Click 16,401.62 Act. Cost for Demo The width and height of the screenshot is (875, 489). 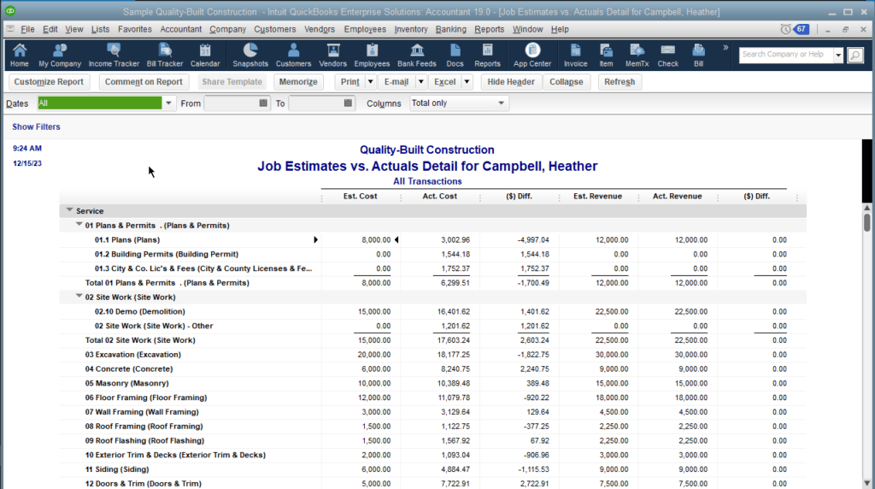[453, 311]
